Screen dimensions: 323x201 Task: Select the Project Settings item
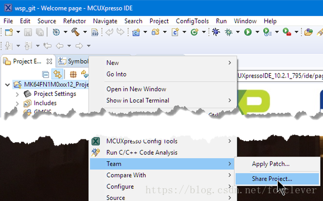point(55,94)
